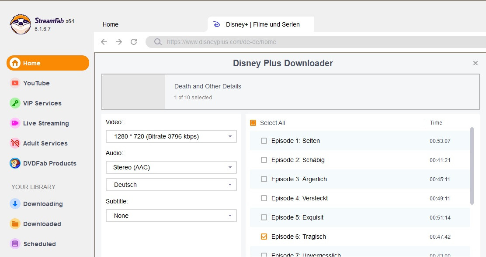Screen dimensions: 486x257
Task: Open the Video resolution dropdown
Action: pos(171,136)
